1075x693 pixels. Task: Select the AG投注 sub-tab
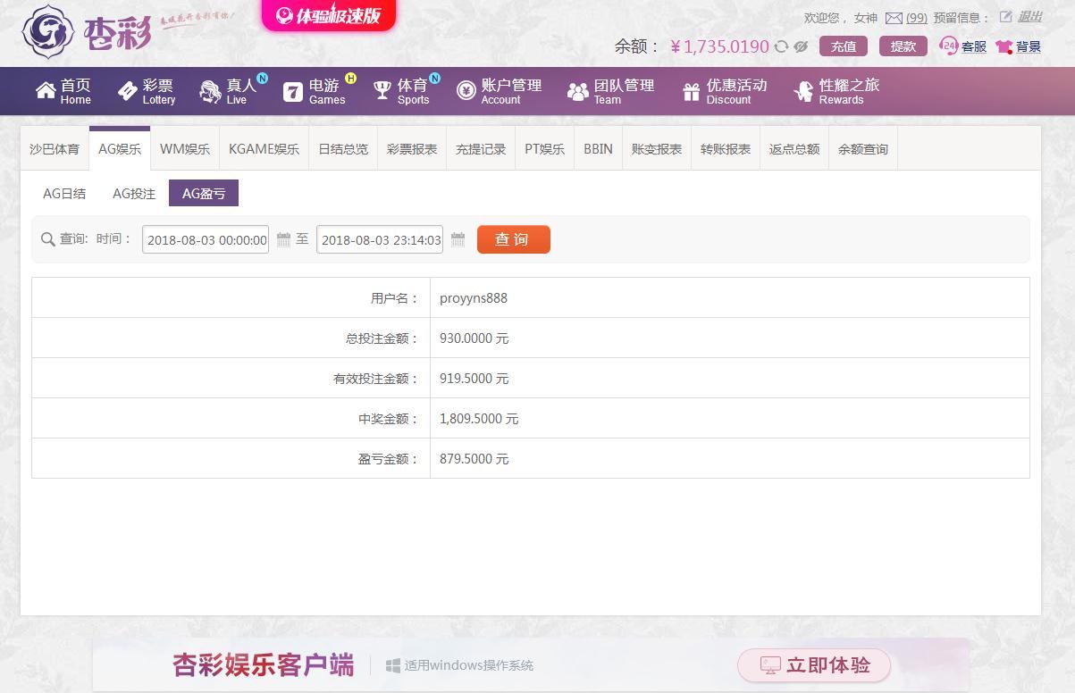(134, 193)
